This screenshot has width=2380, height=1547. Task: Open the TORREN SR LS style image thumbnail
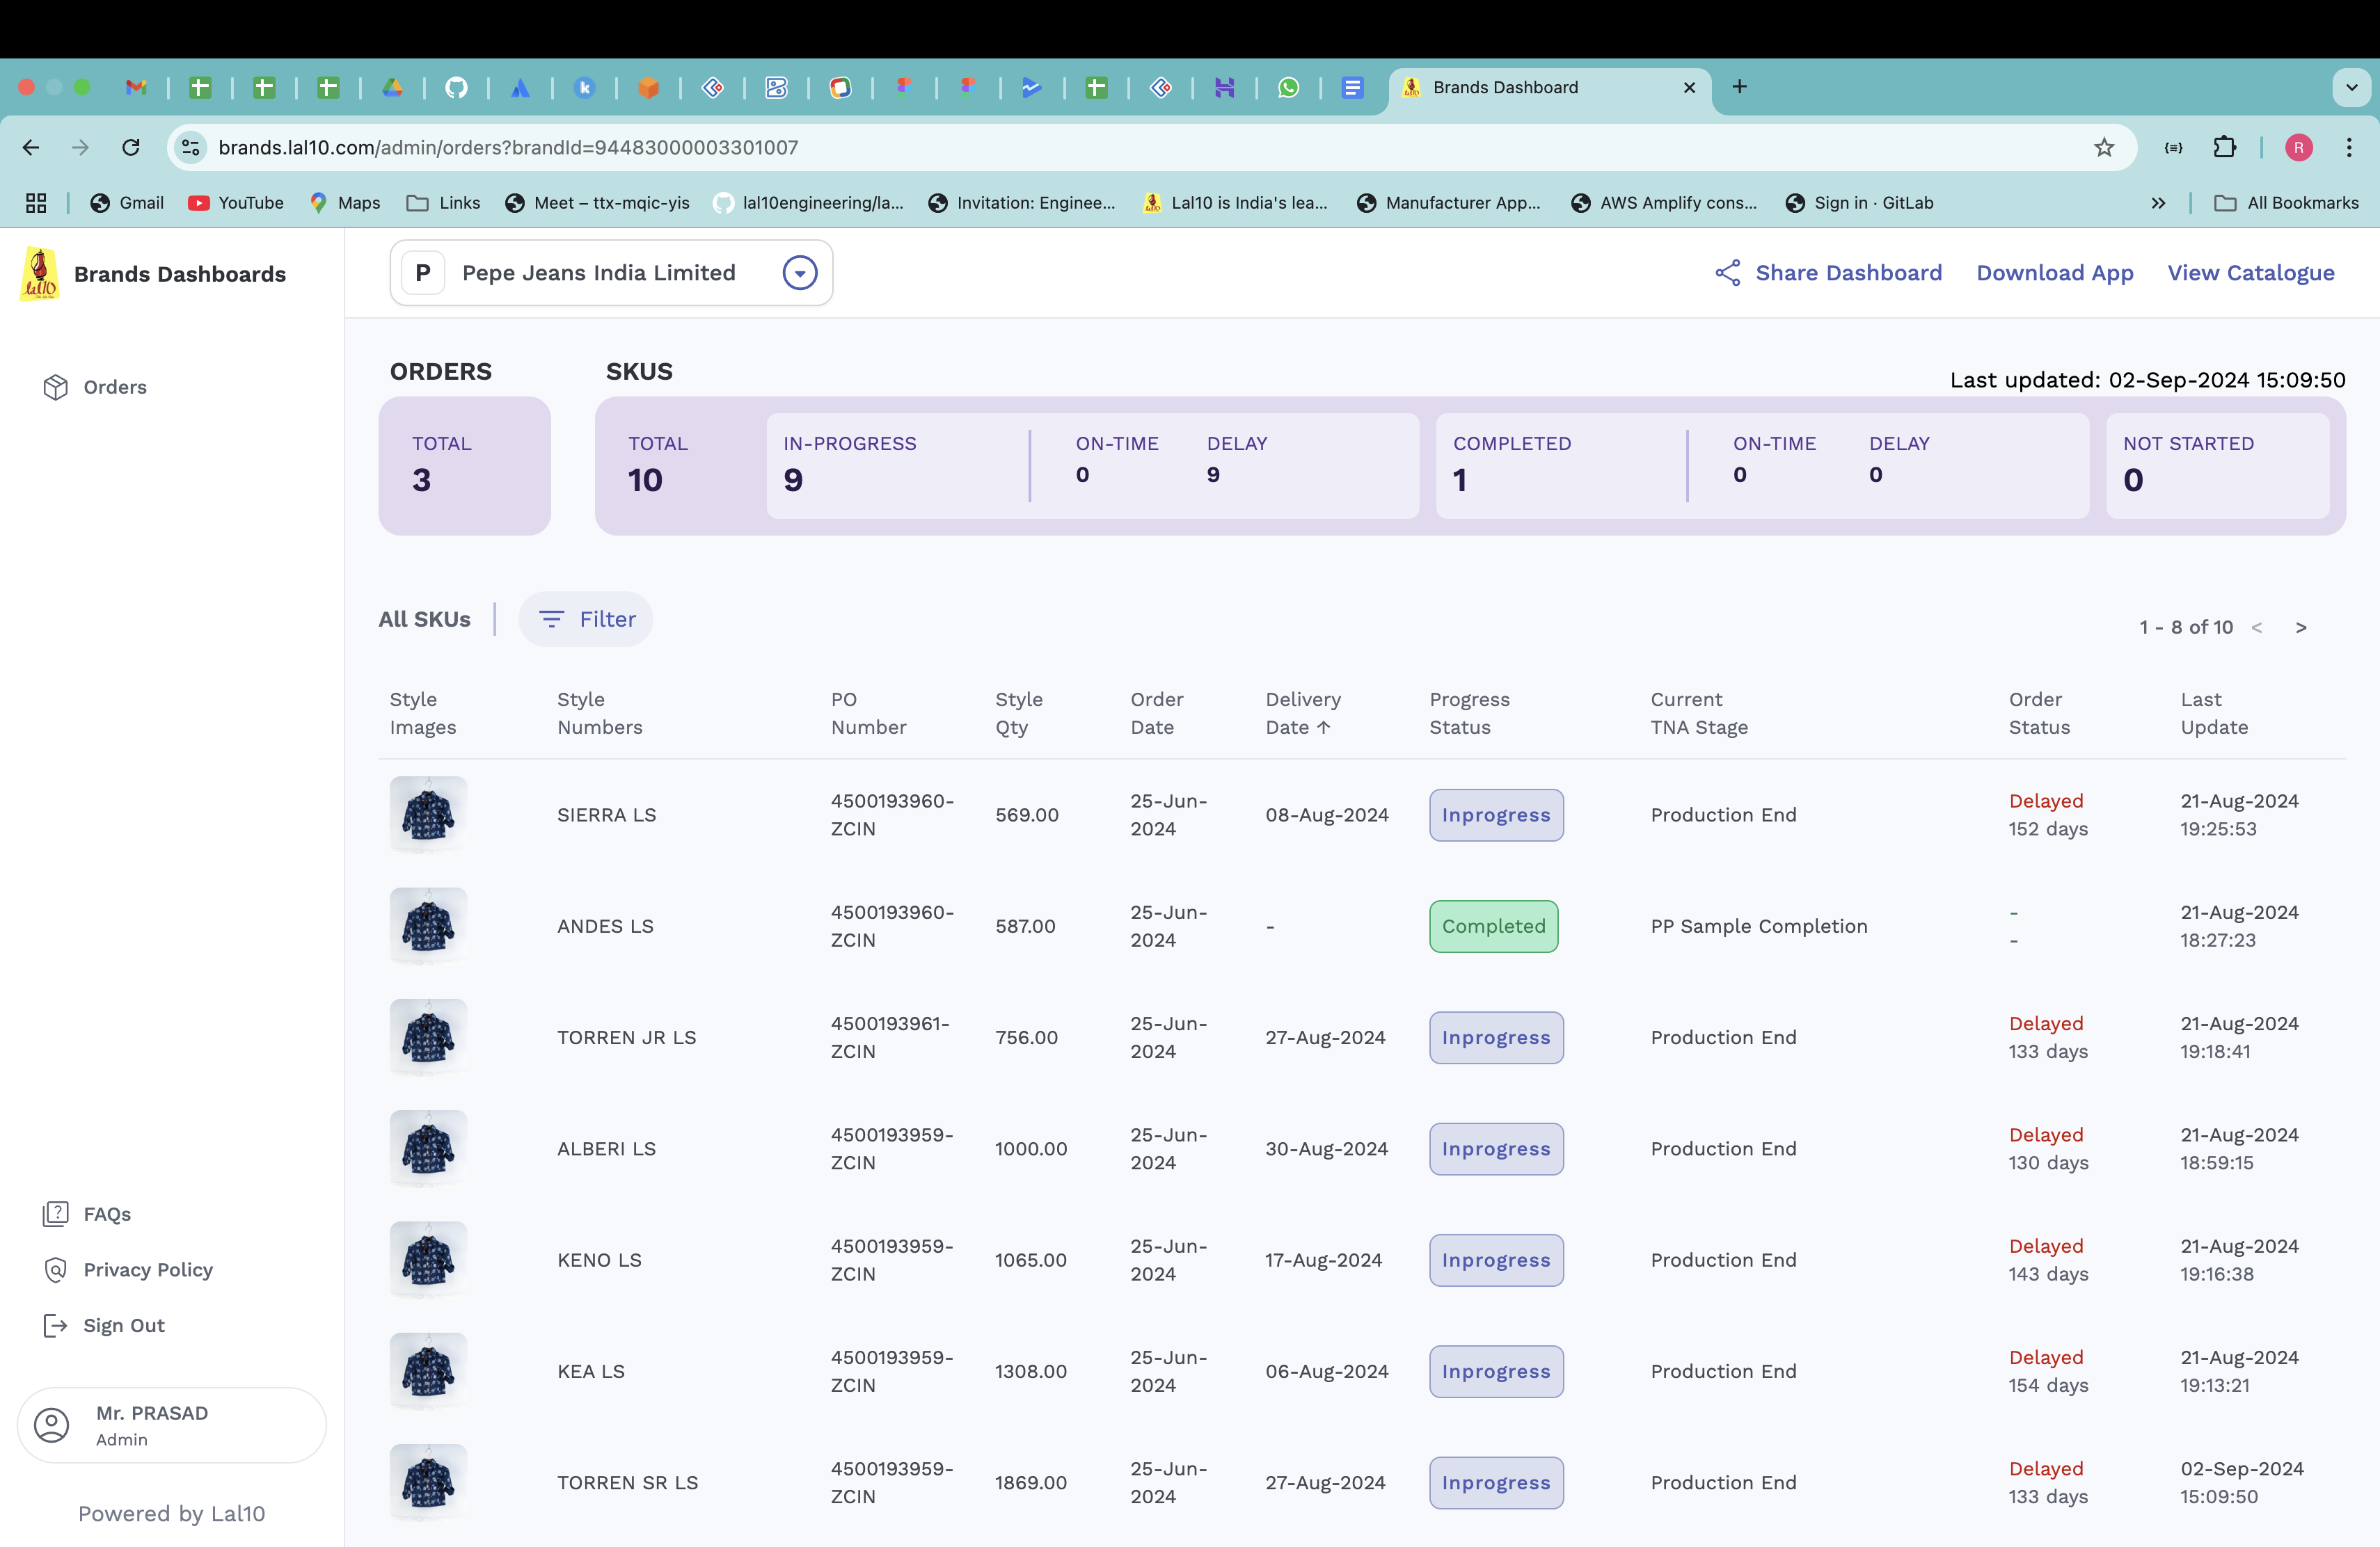point(428,1482)
